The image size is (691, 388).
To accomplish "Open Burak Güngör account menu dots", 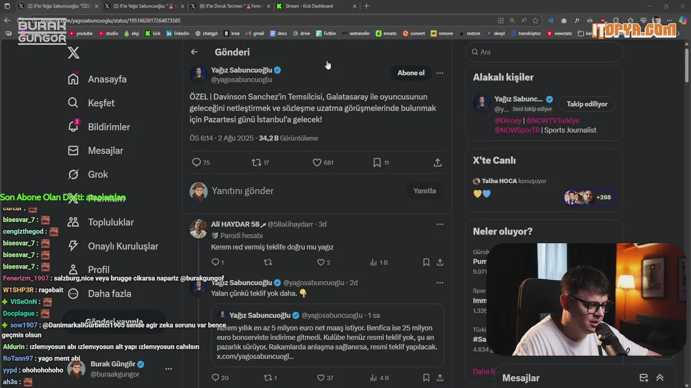I will coord(168,369).
